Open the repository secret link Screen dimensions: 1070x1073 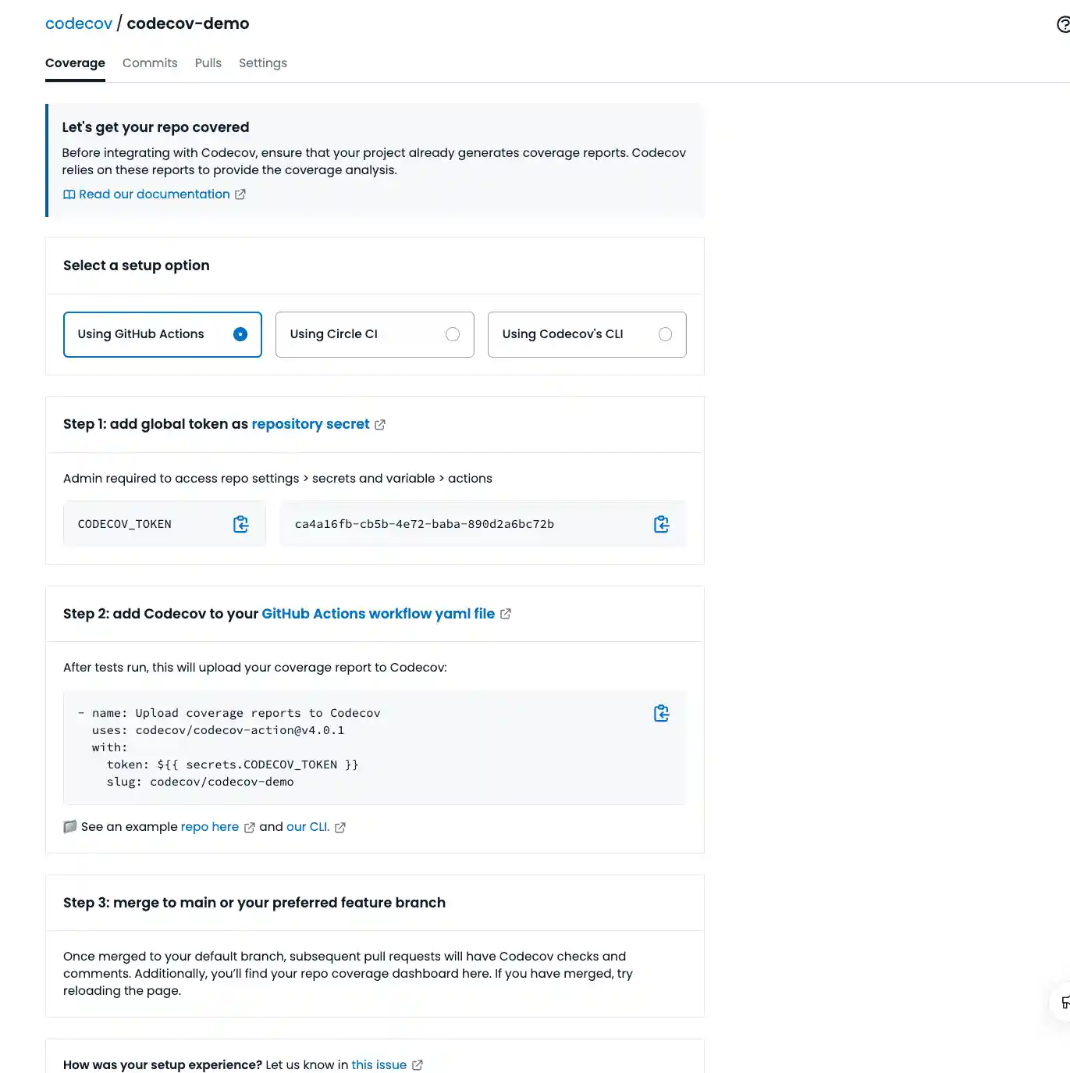(x=311, y=424)
